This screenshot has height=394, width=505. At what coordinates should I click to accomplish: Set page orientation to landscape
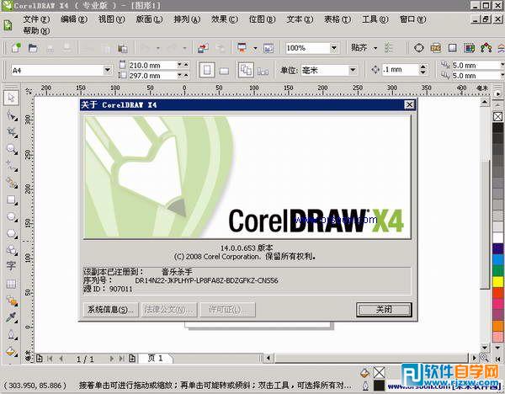click(224, 71)
